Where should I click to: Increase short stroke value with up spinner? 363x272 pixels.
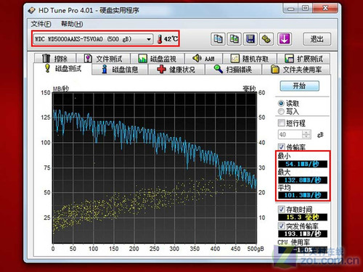[306, 132]
